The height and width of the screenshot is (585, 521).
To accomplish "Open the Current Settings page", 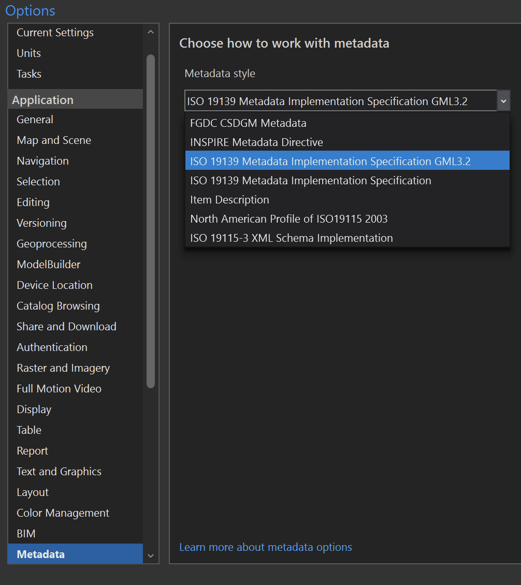I will click(x=55, y=33).
